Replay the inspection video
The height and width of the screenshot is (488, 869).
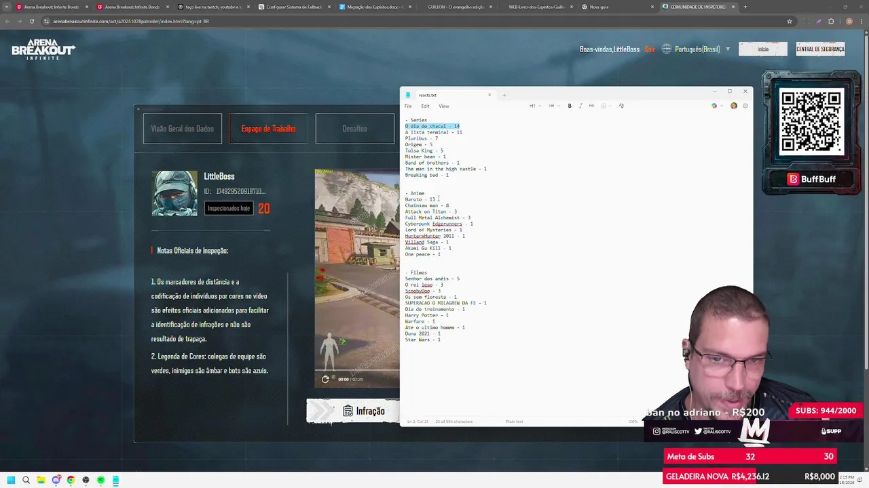[x=325, y=380]
